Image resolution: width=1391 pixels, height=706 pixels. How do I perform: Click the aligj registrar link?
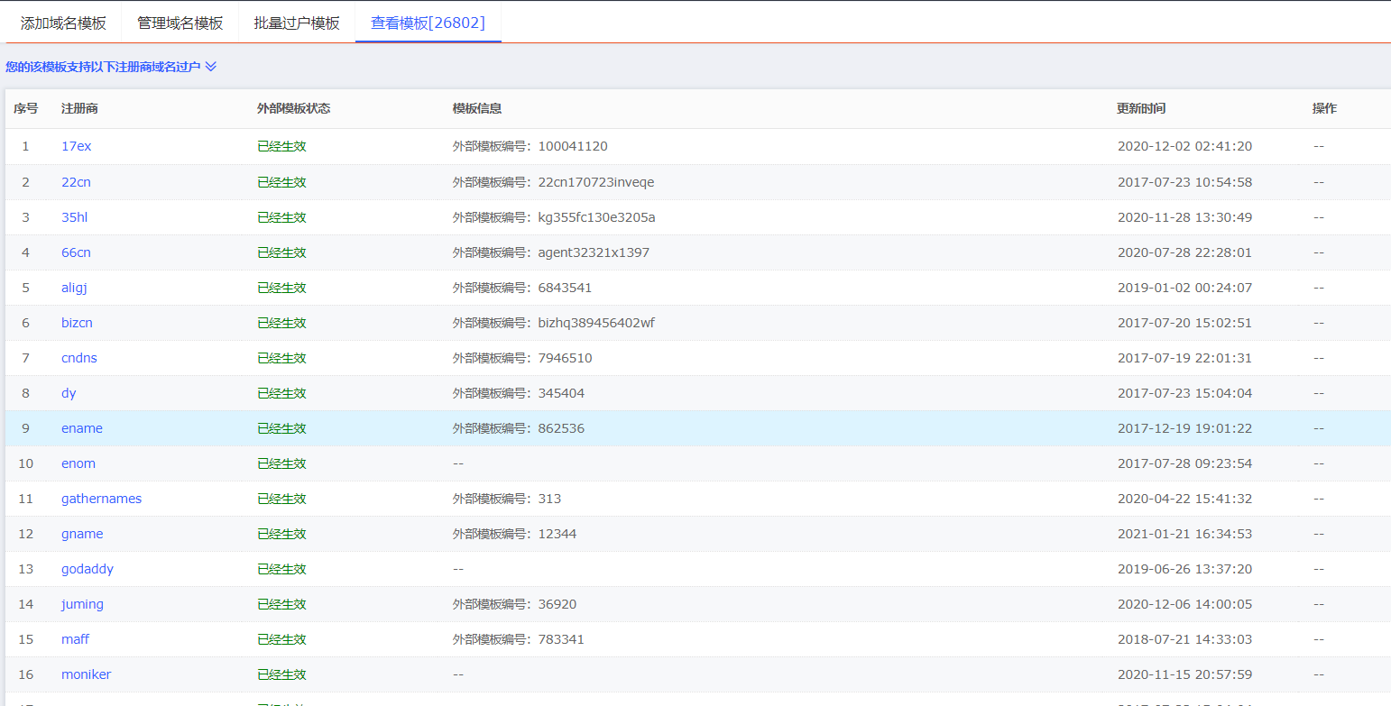click(x=74, y=288)
